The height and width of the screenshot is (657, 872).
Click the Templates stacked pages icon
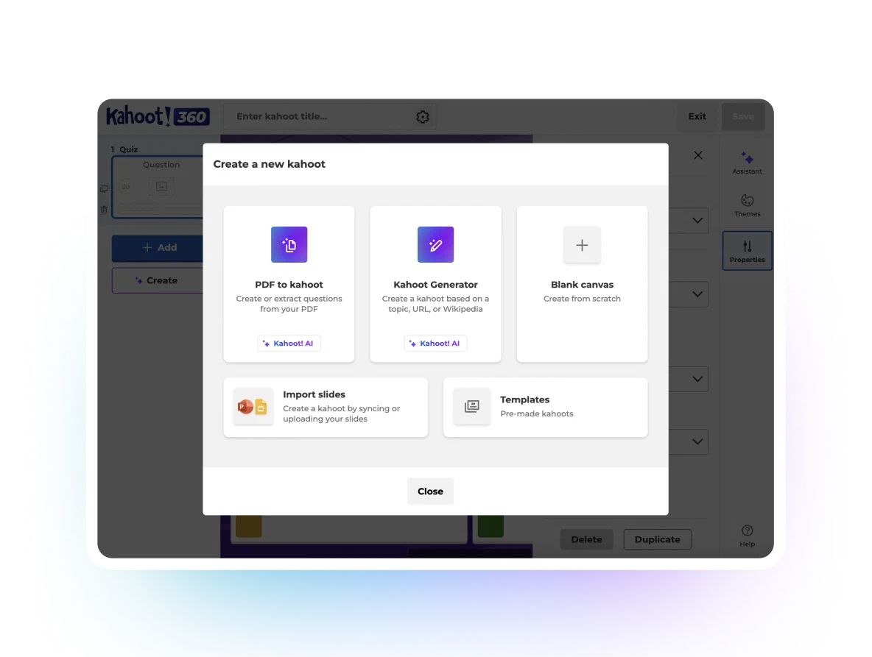[x=471, y=407]
